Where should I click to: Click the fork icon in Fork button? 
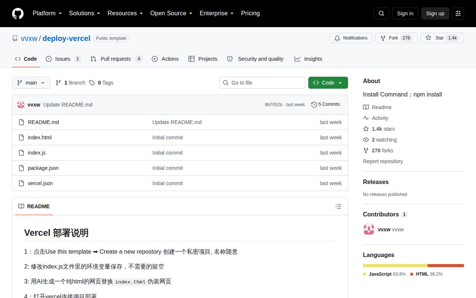(383, 38)
